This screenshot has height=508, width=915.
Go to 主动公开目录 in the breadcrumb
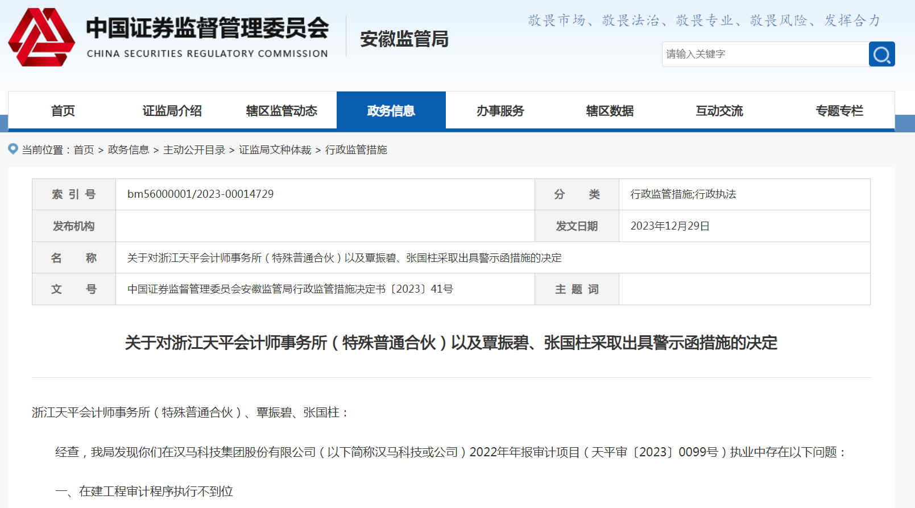194,149
